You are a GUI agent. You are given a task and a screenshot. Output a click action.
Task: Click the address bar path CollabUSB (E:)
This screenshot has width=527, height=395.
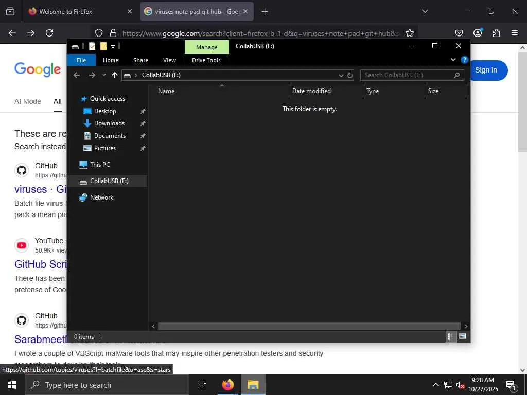pyautogui.click(x=161, y=75)
